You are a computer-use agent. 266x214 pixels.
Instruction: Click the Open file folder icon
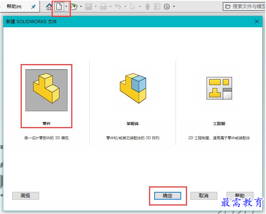[x=74, y=7]
